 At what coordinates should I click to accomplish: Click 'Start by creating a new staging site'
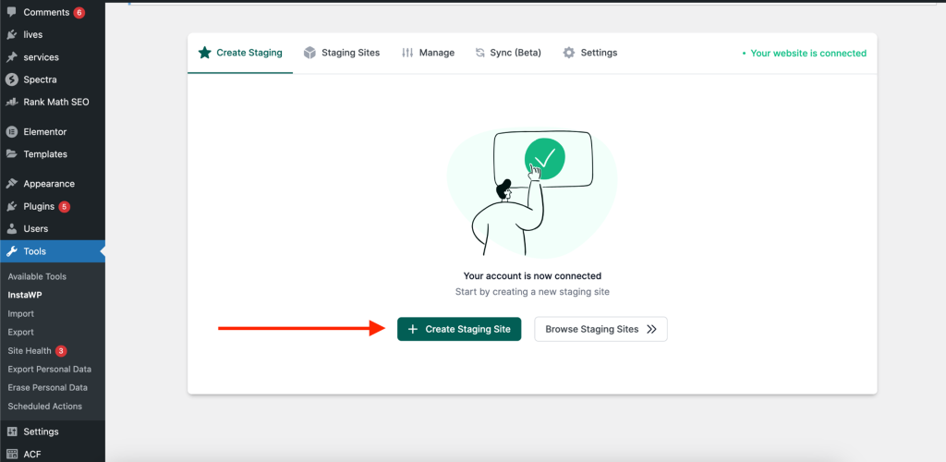point(532,292)
